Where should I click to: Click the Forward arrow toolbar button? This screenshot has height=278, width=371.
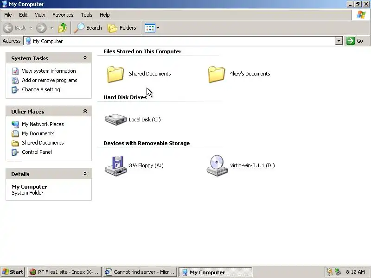coord(41,28)
